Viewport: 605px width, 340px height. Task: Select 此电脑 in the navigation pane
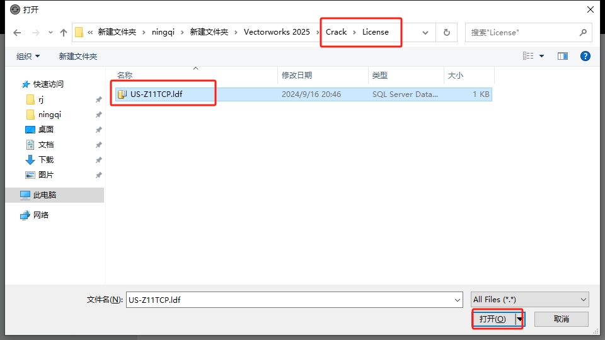tap(54, 195)
